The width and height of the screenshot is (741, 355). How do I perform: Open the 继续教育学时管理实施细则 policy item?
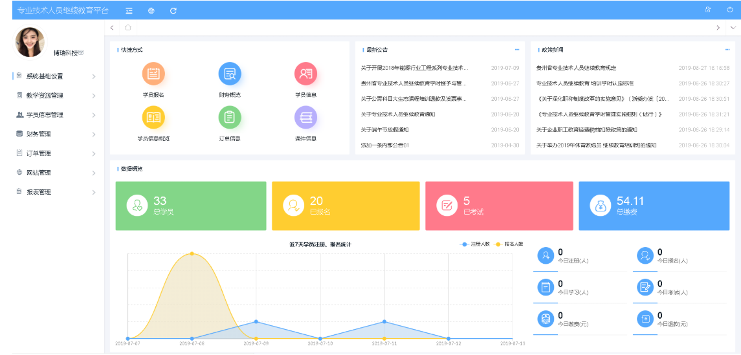[x=600, y=114]
